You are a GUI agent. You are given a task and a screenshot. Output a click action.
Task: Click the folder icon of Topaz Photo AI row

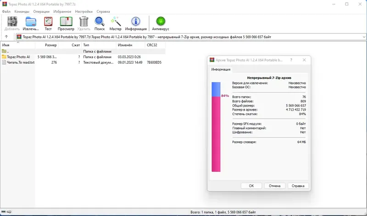click(4, 57)
